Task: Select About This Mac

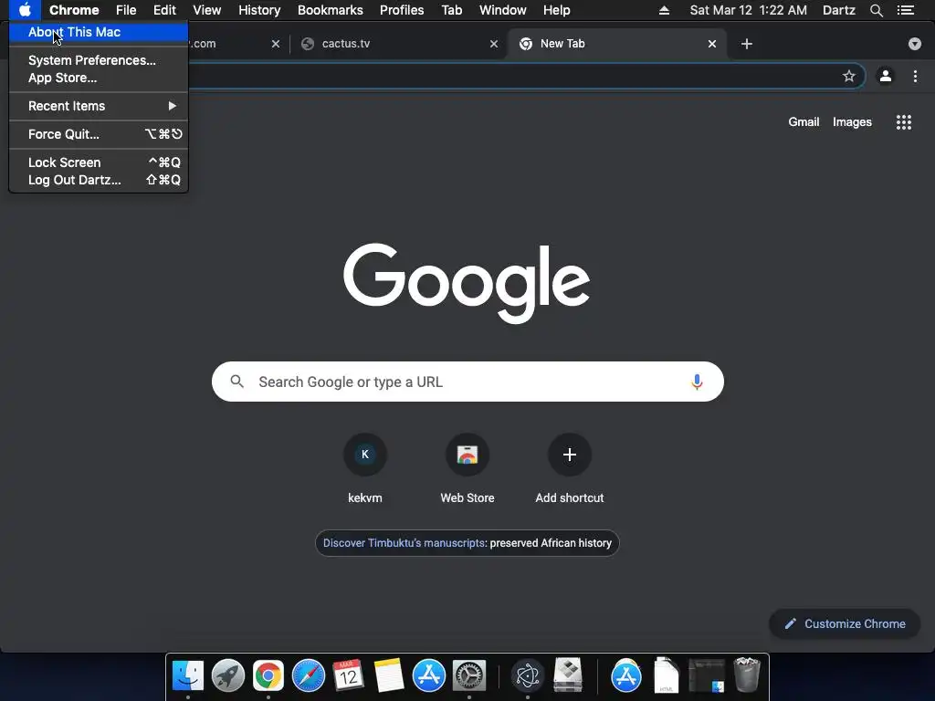Action: 99,32
